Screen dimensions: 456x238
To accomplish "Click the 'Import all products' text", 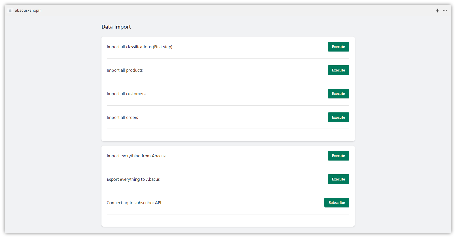I will point(125,70).
